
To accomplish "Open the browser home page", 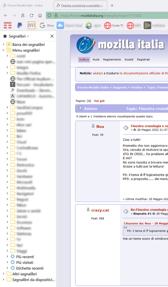I will 40,15.
